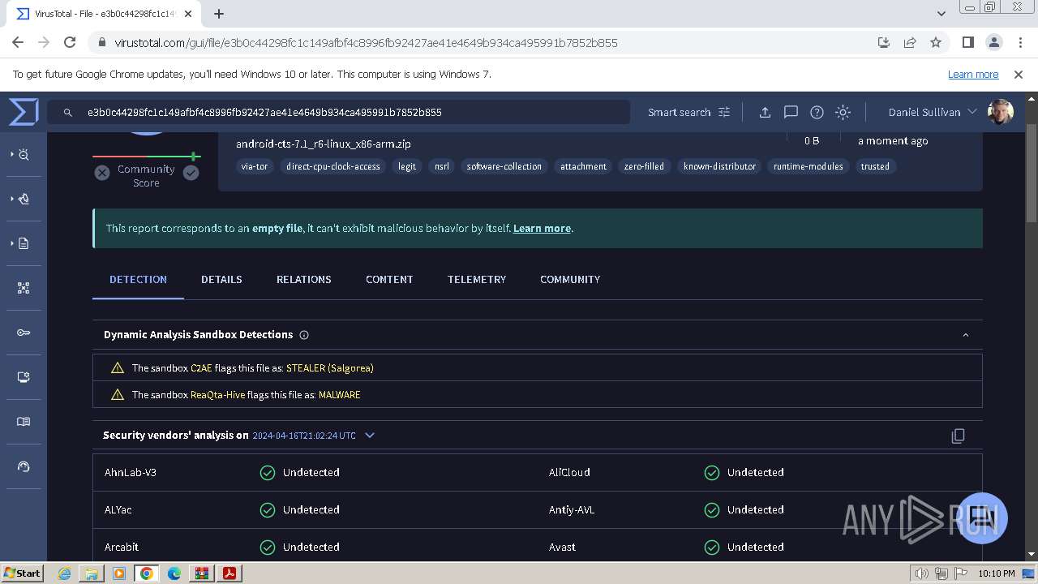Vote negative with the X community icon
The image size is (1038, 584).
(x=101, y=173)
